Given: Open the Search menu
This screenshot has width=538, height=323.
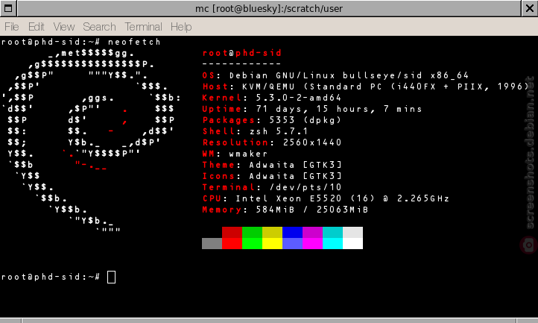Looking at the screenshot, I should (99, 27).
